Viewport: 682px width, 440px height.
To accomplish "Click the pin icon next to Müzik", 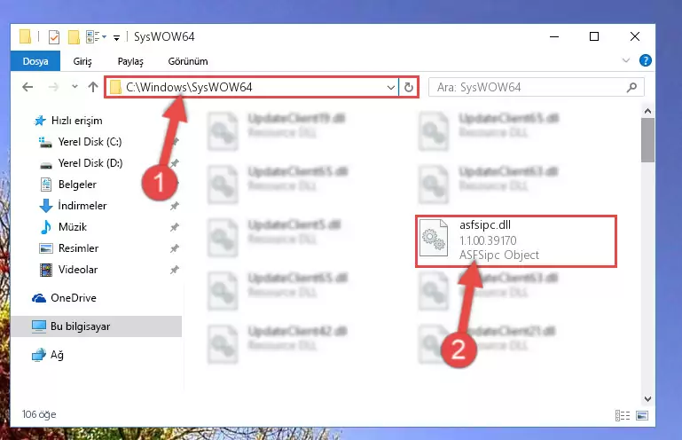I will click(175, 227).
